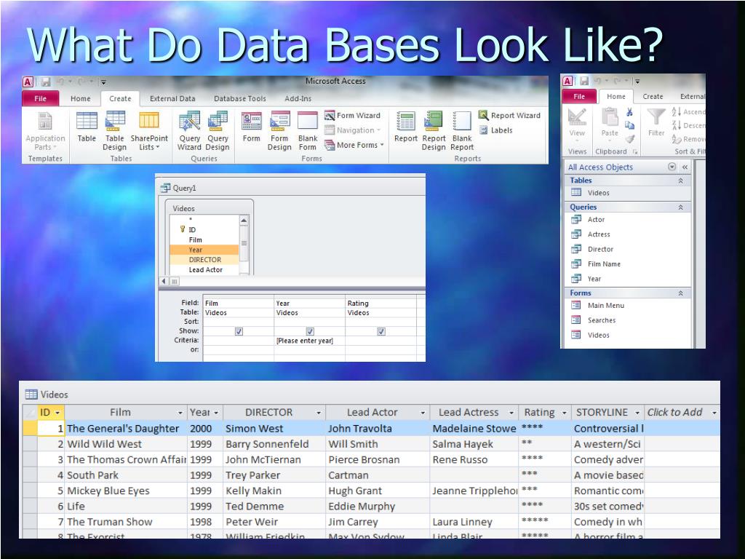
Task: Open the Film Name query
Action: (x=628, y=263)
